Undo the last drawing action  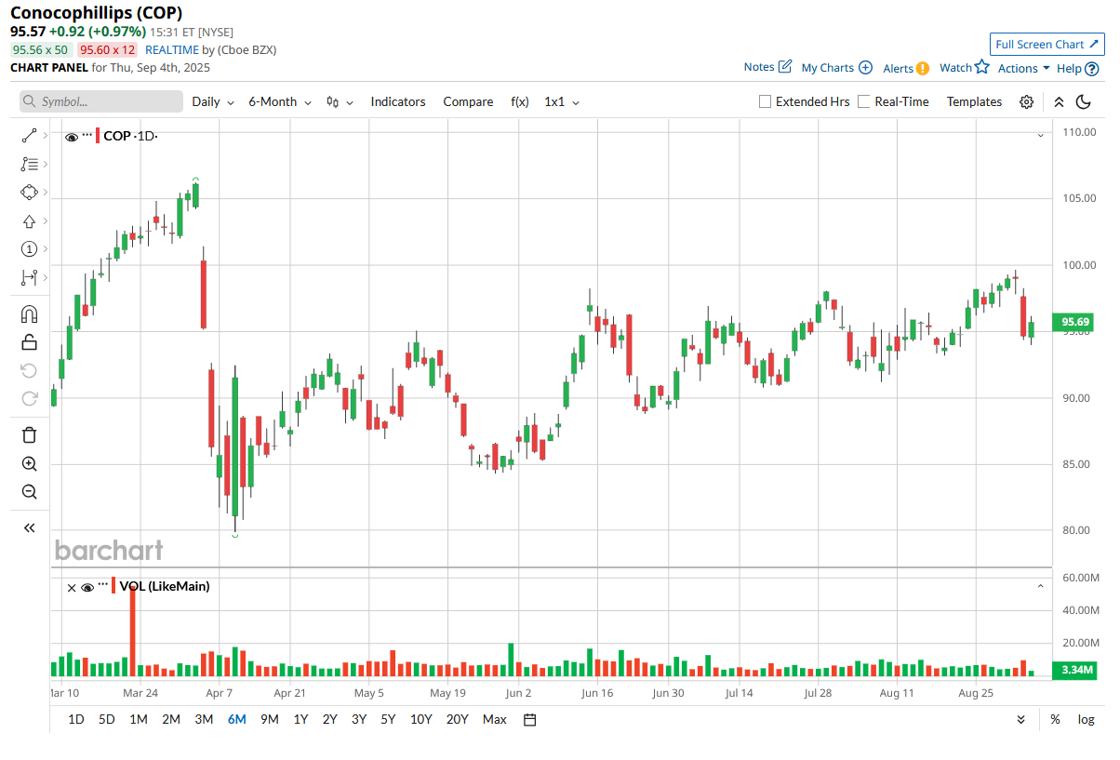pyautogui.click(x=29, y=370)
